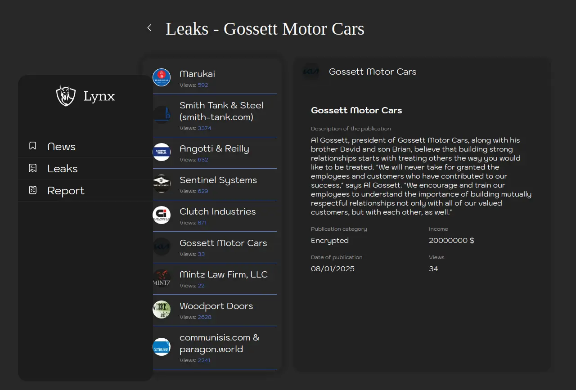Image resolution: width=576 pixels, height=390 pixels.
Task: Click the News bookmark icon
Action: [32, 146]
